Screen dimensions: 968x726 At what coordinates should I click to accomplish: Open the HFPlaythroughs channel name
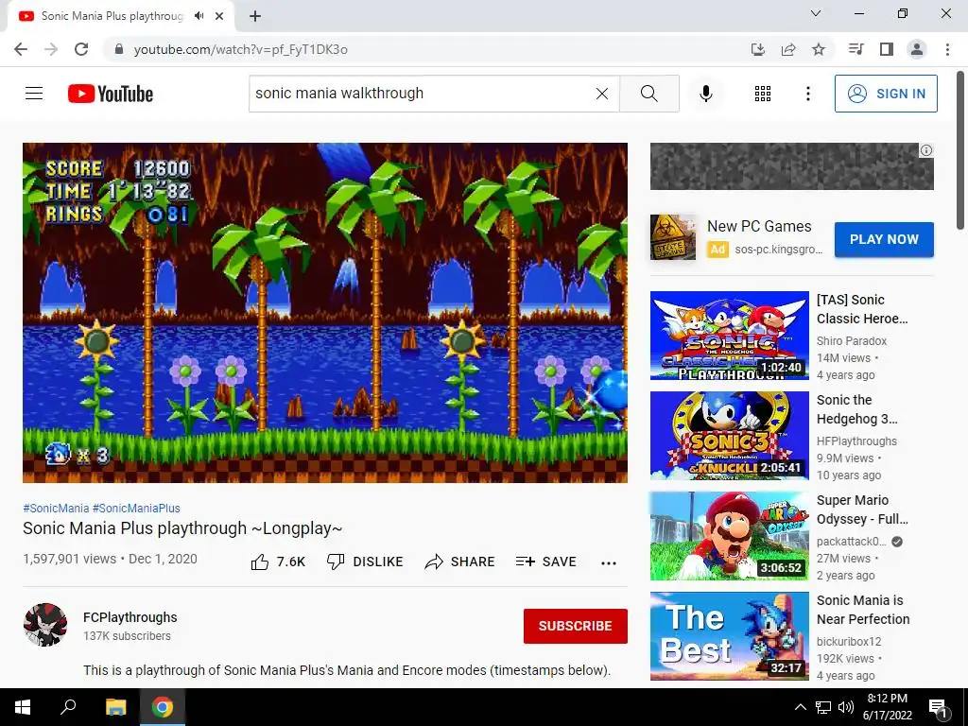point(856,441)
